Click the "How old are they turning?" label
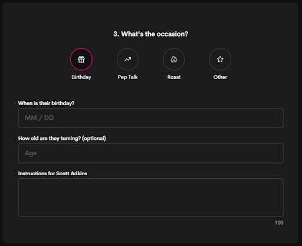This screenshot has width=302, height=246. pos(50,139)
